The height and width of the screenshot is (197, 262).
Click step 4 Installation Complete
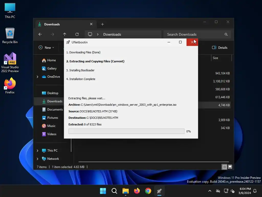point(81,79)
